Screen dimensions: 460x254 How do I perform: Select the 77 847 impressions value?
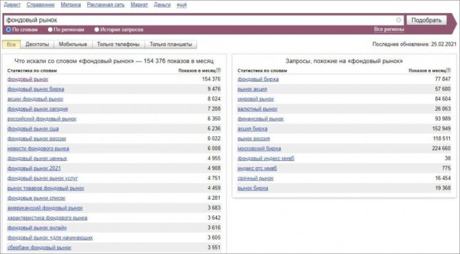443,79
